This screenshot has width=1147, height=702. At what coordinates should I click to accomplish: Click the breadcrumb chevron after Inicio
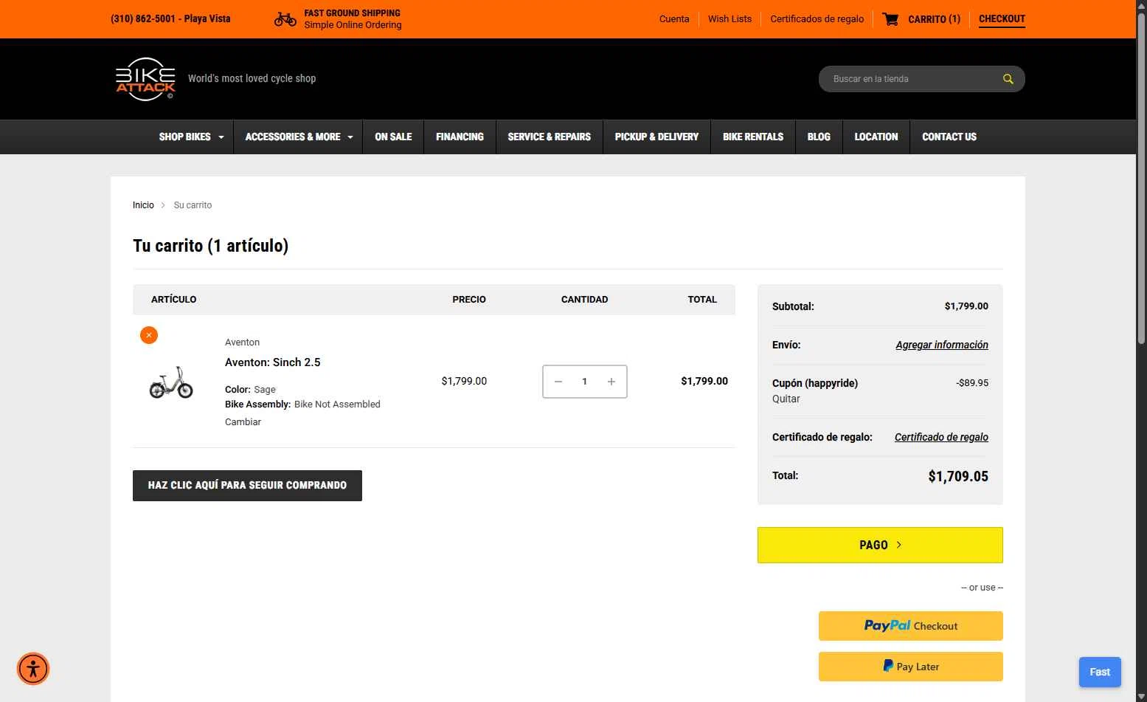(x=163, y=205)
